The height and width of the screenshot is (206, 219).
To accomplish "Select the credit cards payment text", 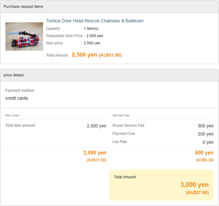I will coord(16,98).
